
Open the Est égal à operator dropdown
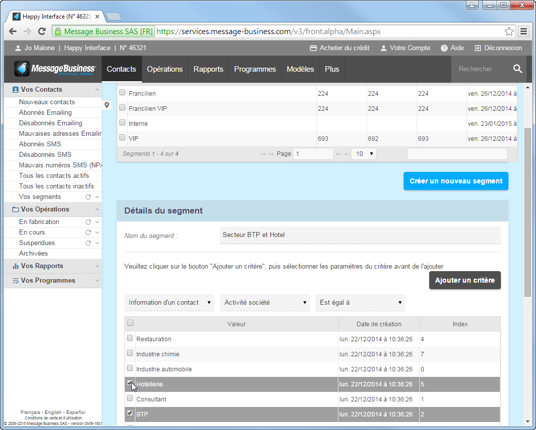tap(360, 302)
